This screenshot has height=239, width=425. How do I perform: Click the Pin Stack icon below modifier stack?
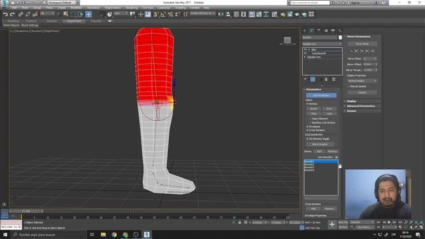click(305, 79)
